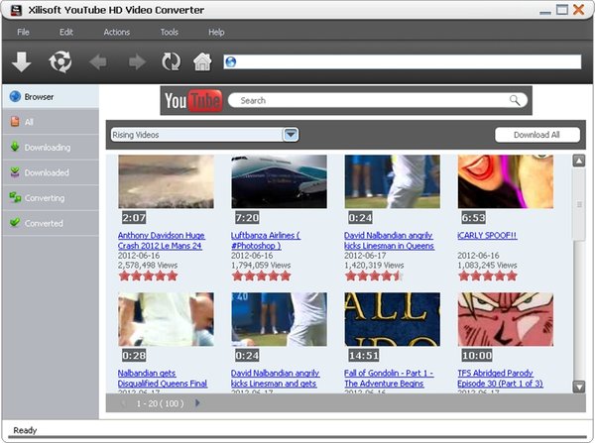Viewport: 595px width, 443px height.
Task: Click the Convert toolbar icon
Action: (x=60, y=62)
